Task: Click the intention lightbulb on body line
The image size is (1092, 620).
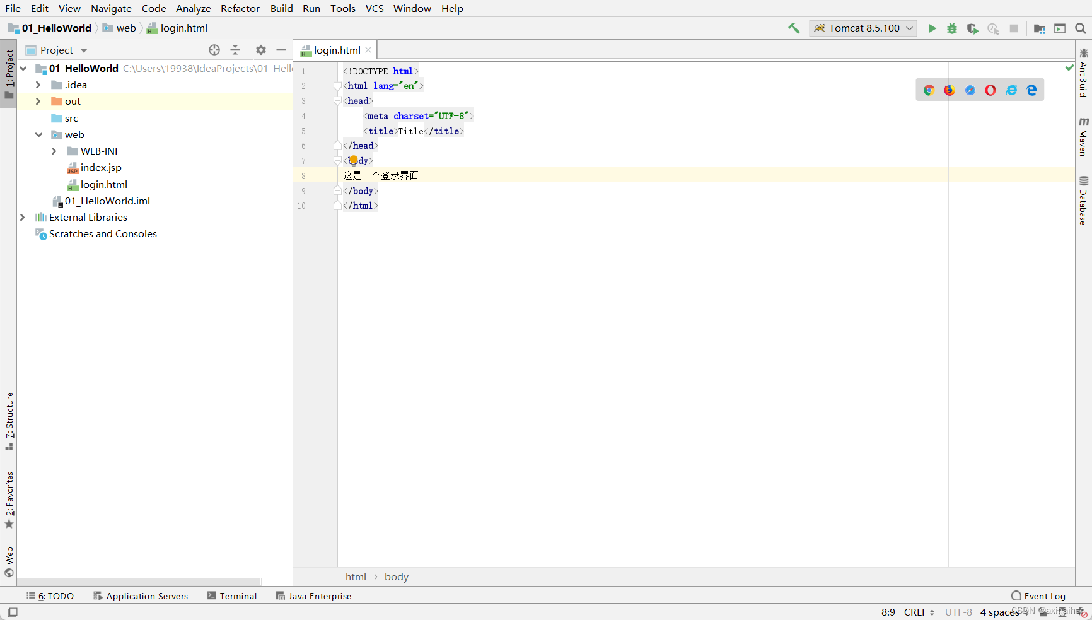Action: (353, 160)
